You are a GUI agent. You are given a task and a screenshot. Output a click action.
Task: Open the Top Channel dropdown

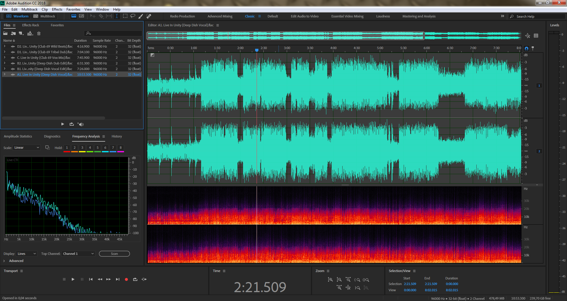pyautogui.click(x=78, y=254)
